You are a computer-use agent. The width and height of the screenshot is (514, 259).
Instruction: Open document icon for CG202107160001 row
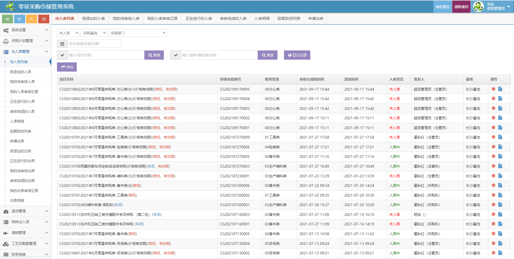[500, 224]
